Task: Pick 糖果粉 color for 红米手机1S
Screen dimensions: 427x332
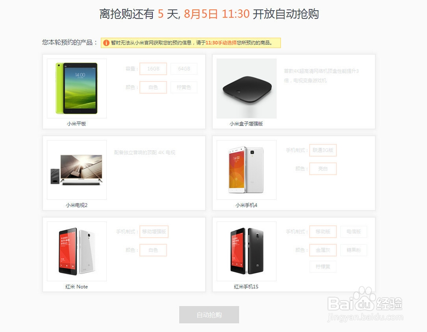Action: point(354,250)
